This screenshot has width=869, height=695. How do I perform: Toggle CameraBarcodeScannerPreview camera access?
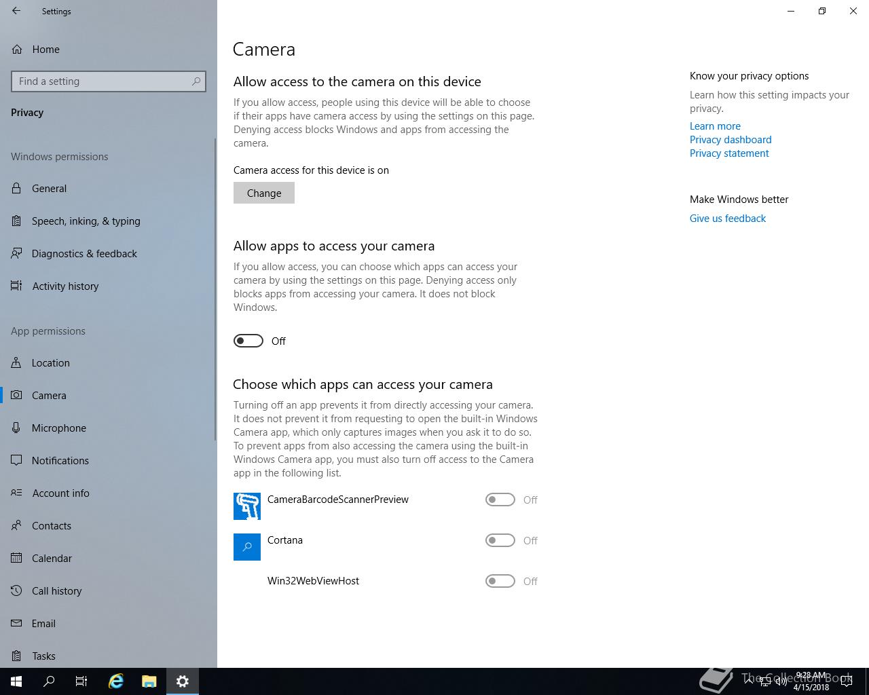click(x=500, y=500)
